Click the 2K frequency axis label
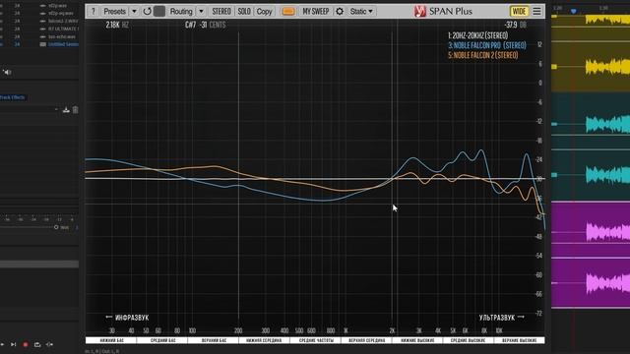630x354 pixels. tap(392, 330)
